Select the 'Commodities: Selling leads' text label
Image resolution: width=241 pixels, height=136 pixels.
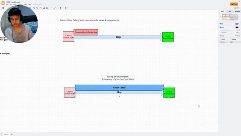point(89,20)
